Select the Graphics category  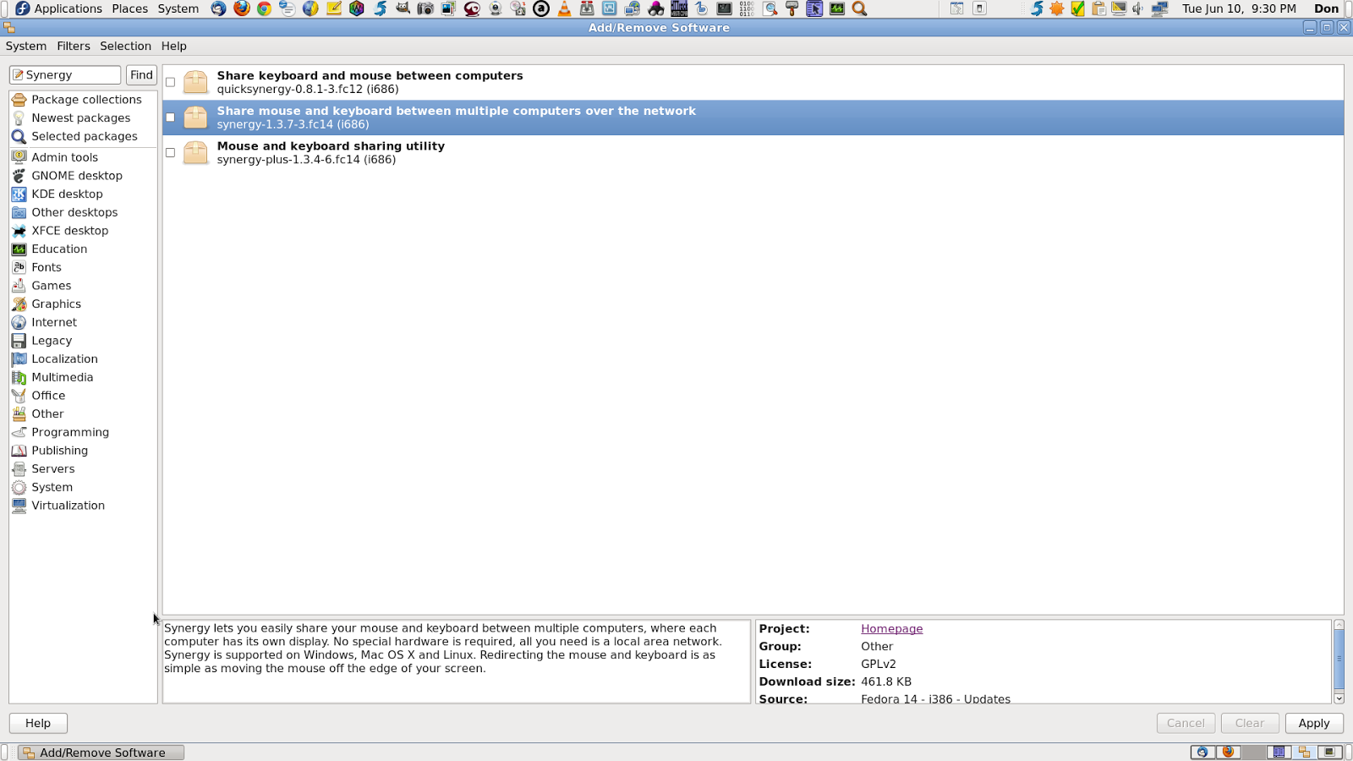[83, 304]
